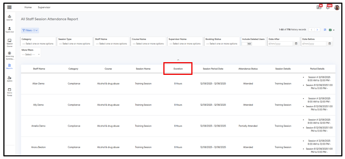Collapse the filter panel chevron
345x159 pixels.
point(178,60)
